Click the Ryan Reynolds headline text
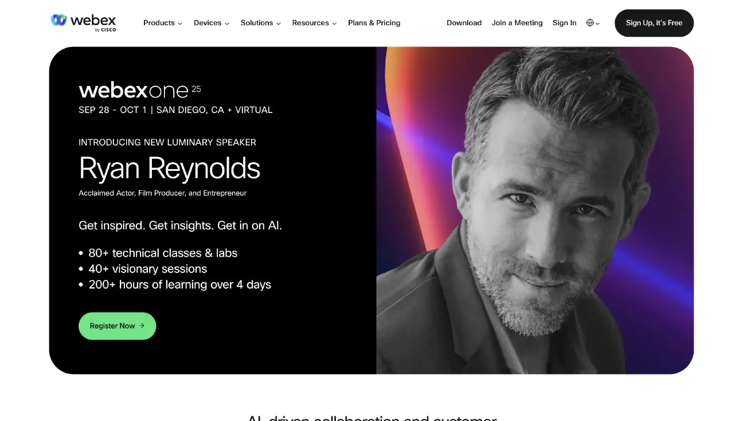Viewport: 743px width, 421px height. pos(170,168)
